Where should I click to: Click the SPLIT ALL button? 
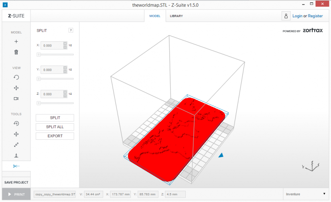click(55, 127)
